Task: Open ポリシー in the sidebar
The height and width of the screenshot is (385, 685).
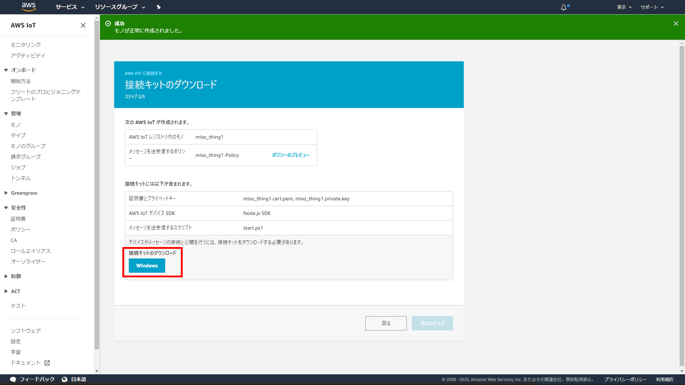Action: click(21, 229)
